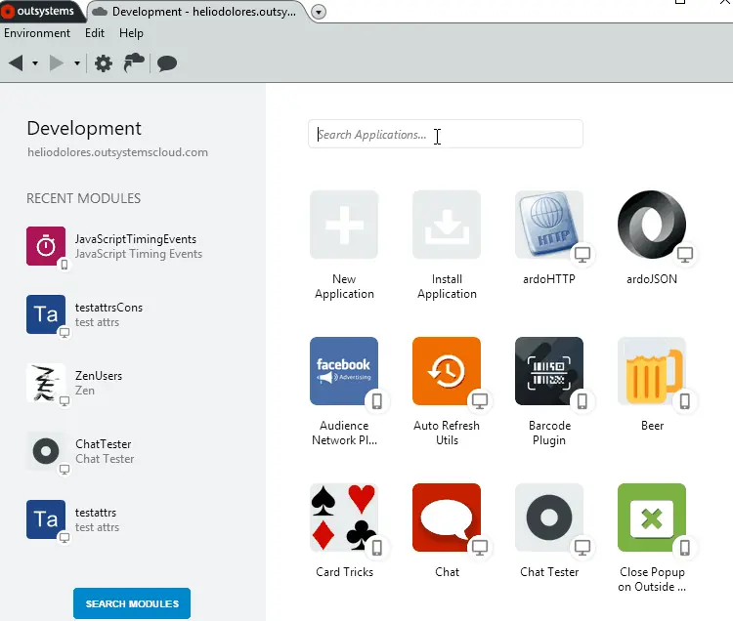The image size is (733, 621).
Task: Switch to the outsystems tab
Action: coord(41,11)
